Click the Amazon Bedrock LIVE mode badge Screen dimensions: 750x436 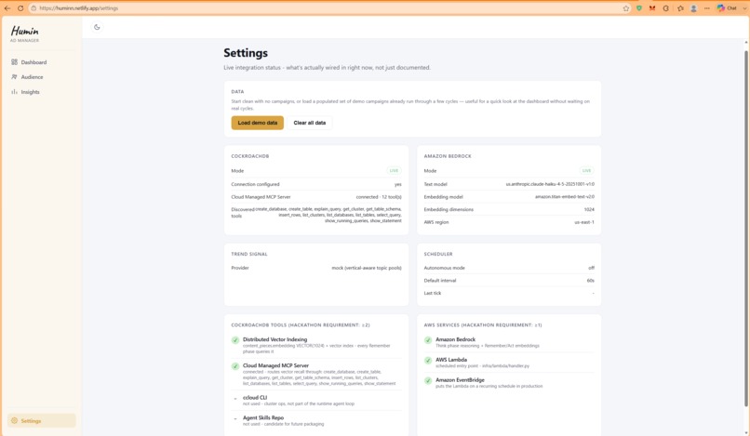click(586, 171)
